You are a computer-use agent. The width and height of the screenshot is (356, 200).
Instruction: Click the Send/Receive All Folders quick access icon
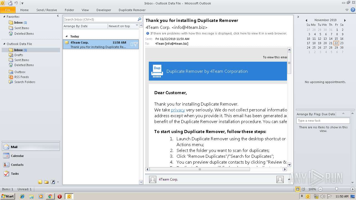[x=10, y=3]
